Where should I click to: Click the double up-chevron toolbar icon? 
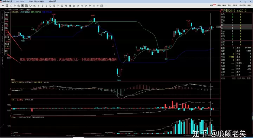93,6
